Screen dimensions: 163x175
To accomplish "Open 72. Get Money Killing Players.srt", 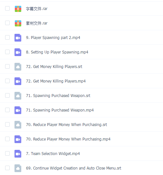I will tap(54, 67).
